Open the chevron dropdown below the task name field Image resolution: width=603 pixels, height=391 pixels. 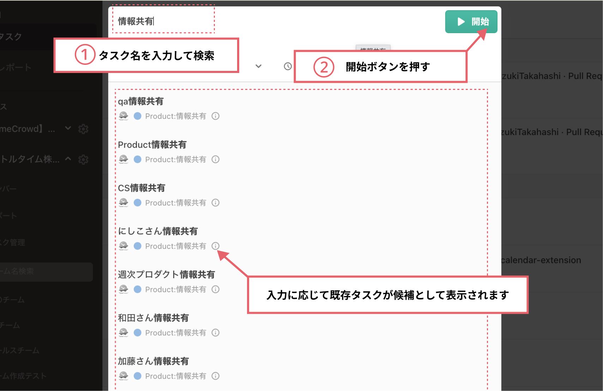tap(259, 66)
